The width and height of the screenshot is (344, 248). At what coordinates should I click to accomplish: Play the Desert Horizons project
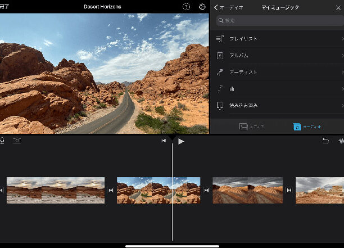(181, 141)
